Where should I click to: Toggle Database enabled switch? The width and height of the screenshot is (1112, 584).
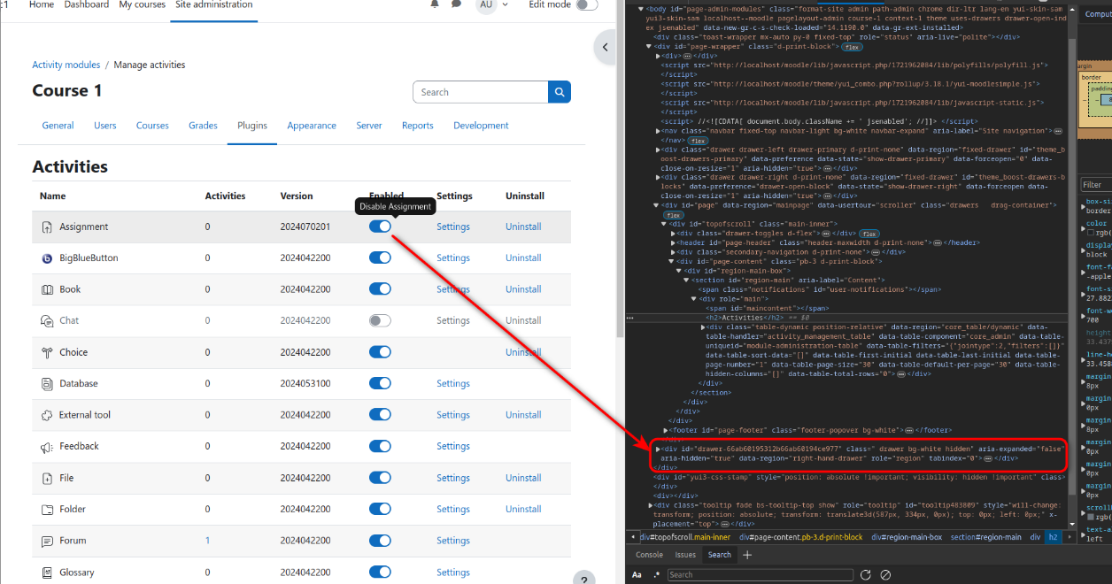380,383
